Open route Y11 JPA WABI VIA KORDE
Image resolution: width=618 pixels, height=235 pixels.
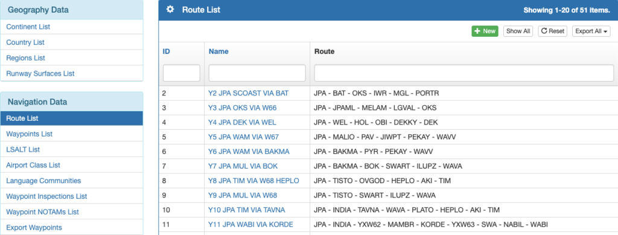tap(250, 224)
